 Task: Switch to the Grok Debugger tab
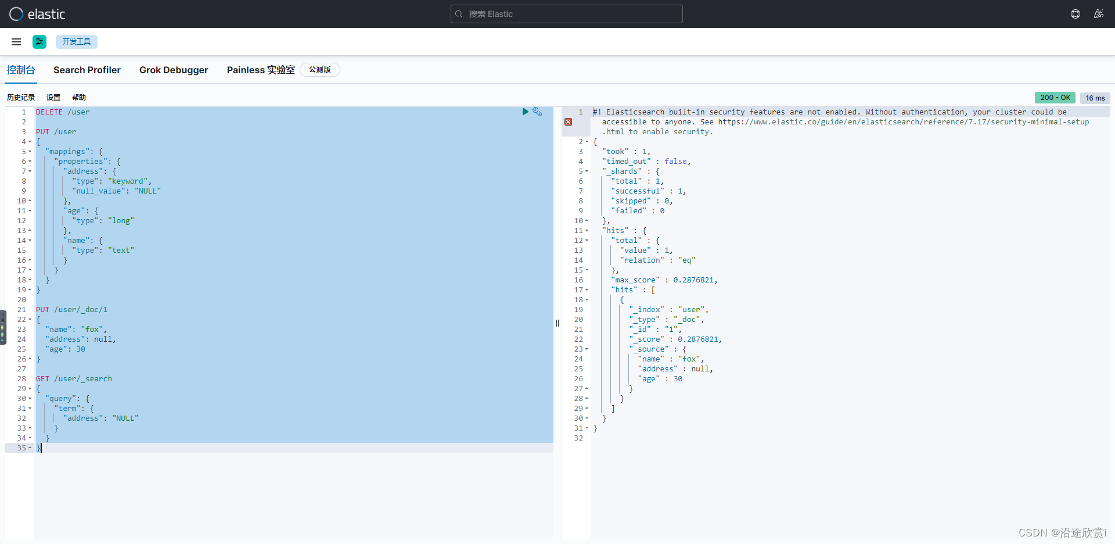pyautogui.click(x=174, y=70)
